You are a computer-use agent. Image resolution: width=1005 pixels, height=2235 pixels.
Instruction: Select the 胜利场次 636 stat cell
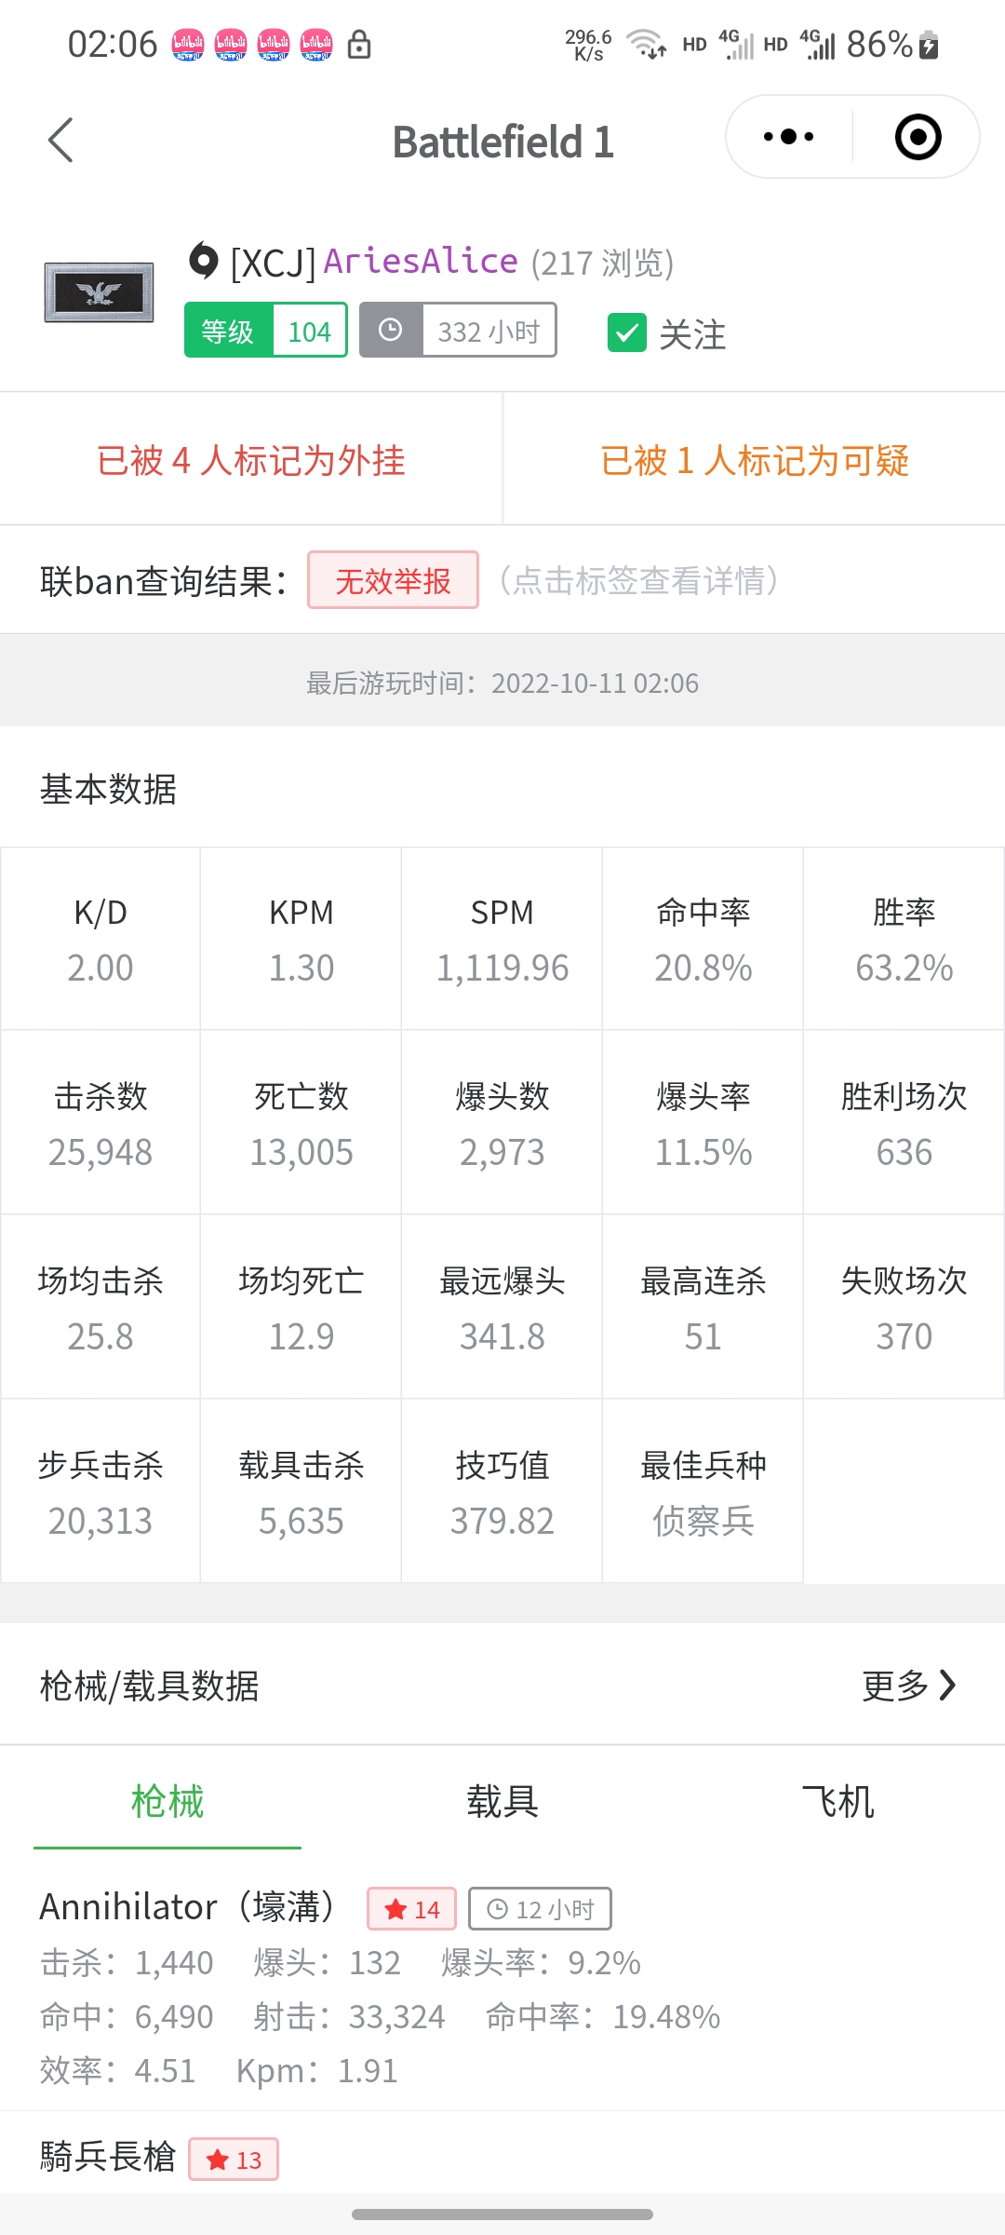[904, 1123]
